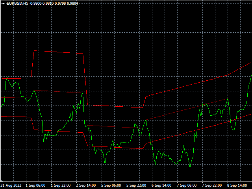The width and height of the screenshot is (252, 189).
Task: Select the highest flat red channel segment
Action: 59,52
